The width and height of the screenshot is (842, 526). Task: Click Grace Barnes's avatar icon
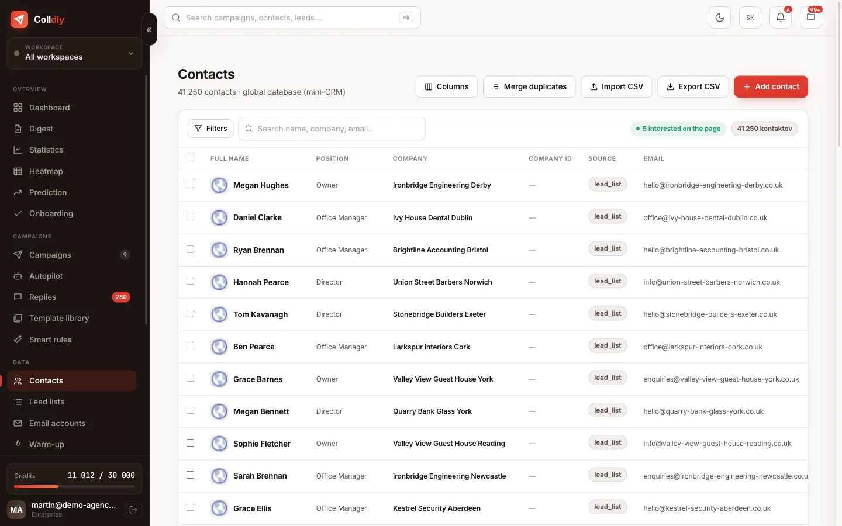point(219,379)
